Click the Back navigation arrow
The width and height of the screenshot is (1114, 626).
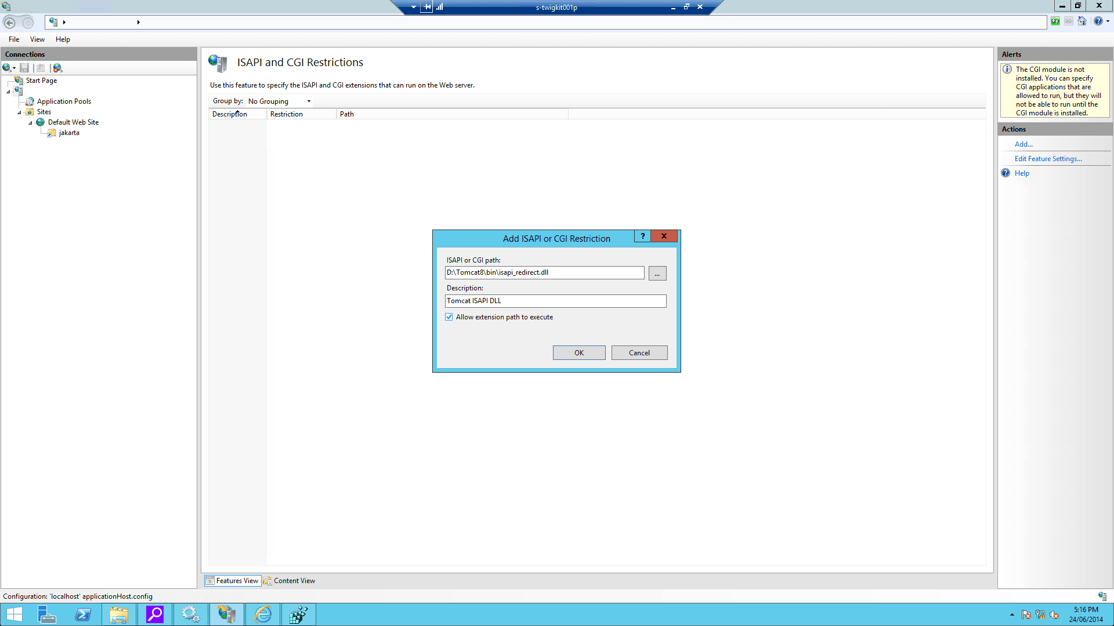[x=10, y=22]
